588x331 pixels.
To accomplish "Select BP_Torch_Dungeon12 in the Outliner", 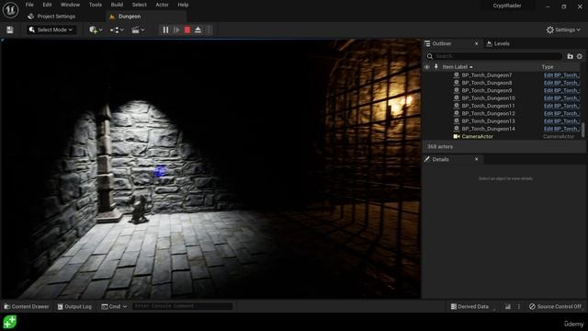I will click(x=488, y=113).
